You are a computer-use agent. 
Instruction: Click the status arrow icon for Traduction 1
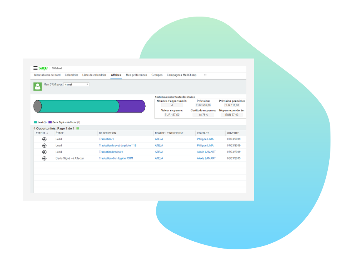[x=44, y=139]
